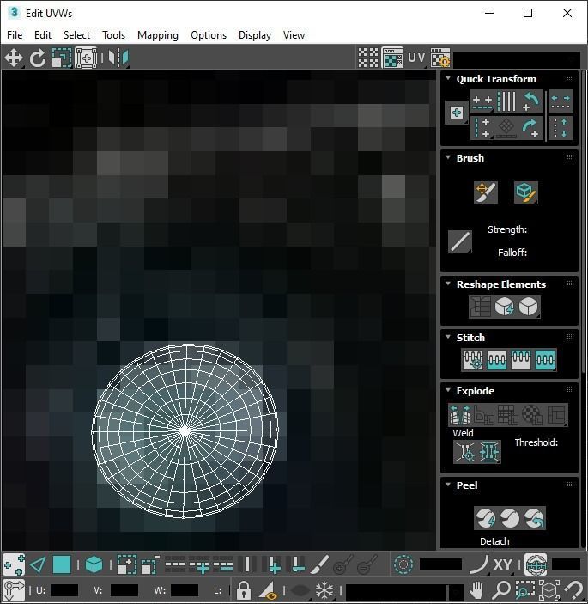Toggle Lock Selection padlock icon
The width and height of the screenshot is (588, 604).
(243, 590)
